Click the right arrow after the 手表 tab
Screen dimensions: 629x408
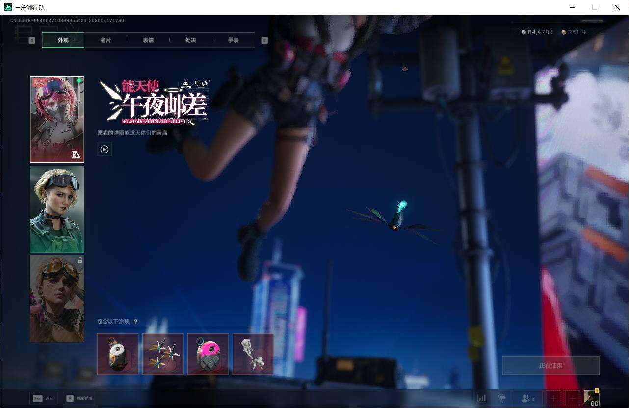click(264, 40)
